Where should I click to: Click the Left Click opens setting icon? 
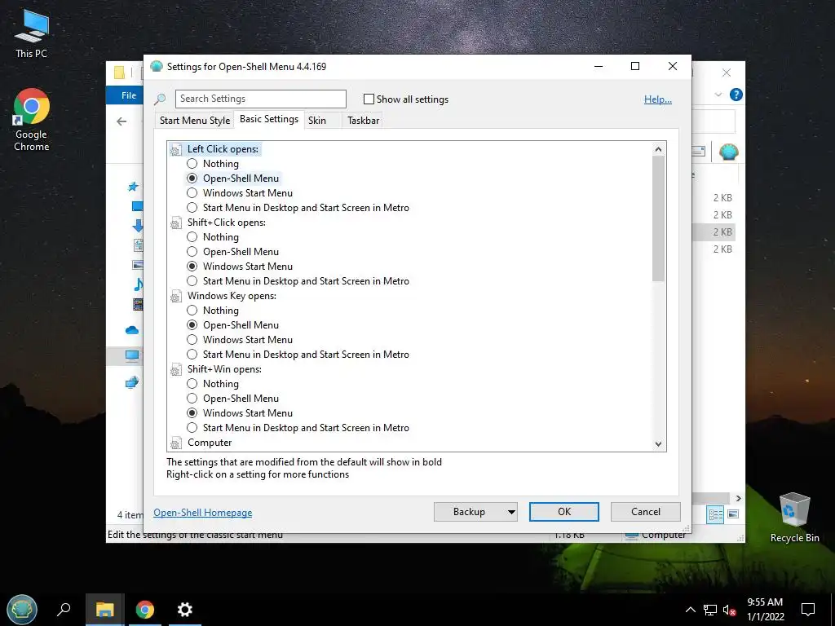[176, 150]
